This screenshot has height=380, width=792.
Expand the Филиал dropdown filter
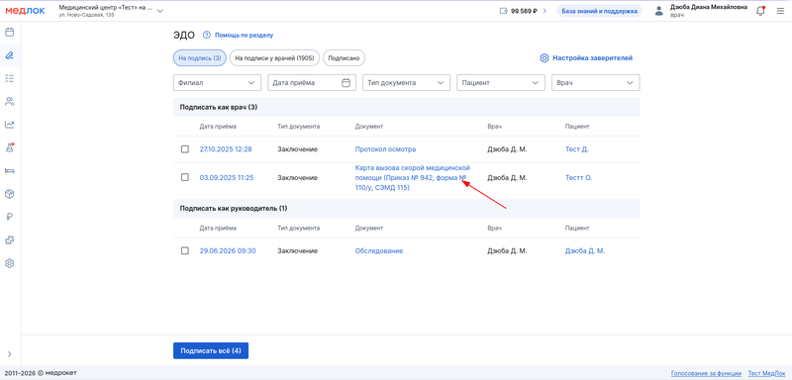(217, 83)
